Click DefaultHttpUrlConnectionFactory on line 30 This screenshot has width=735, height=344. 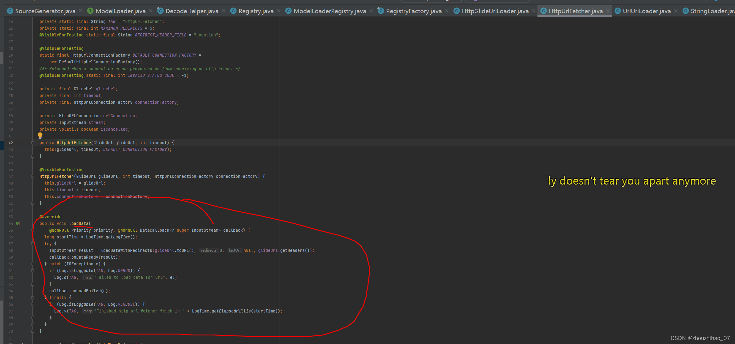(97, 62)
